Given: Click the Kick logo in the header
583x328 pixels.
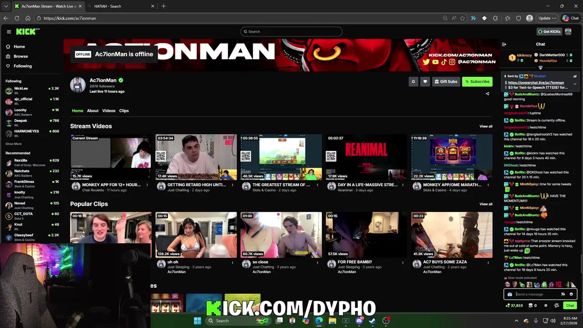Looking at the screenshot, I should pos(27,31).
